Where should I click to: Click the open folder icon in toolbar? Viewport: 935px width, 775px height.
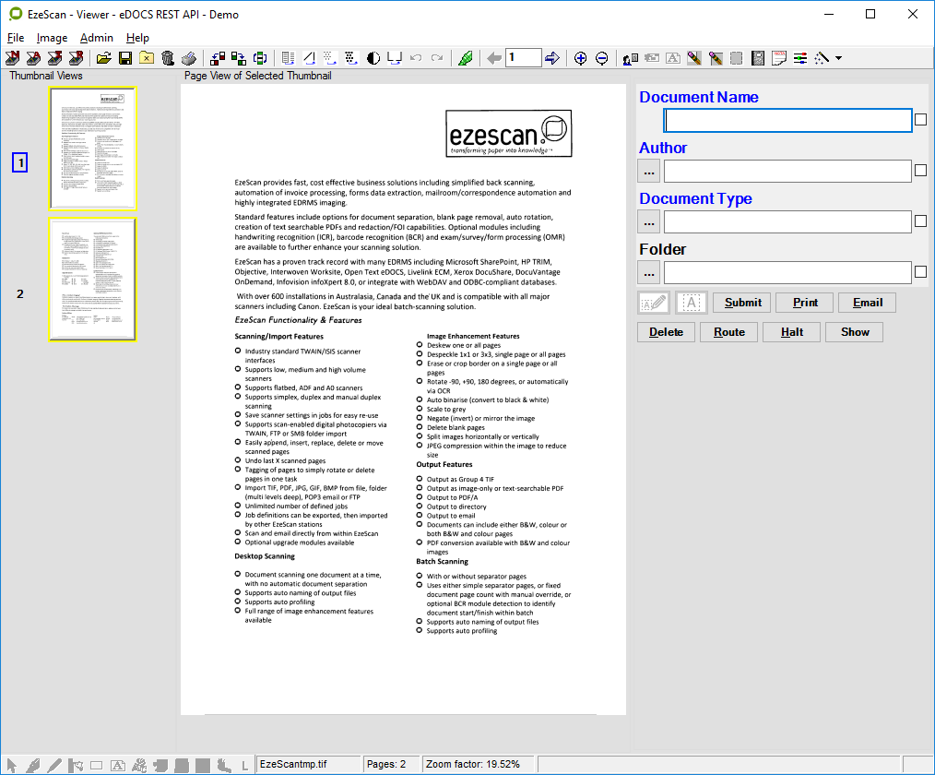point(103,58)
